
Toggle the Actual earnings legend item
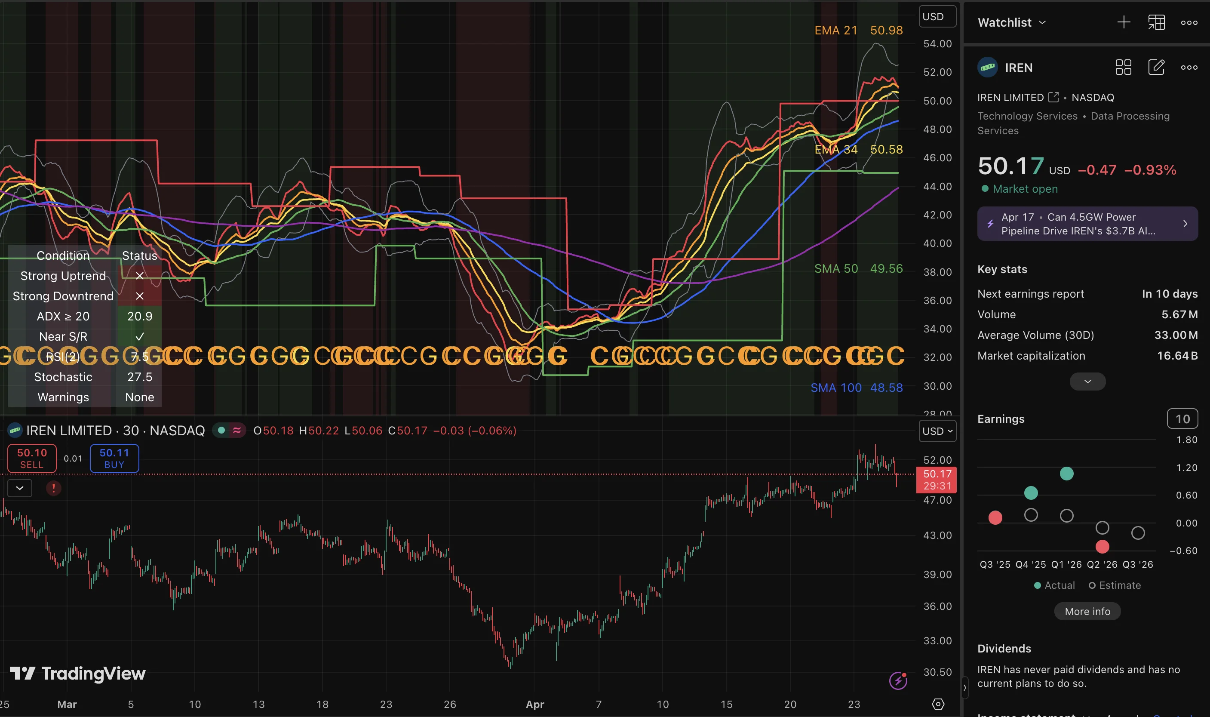click(x=1054, y=585)
